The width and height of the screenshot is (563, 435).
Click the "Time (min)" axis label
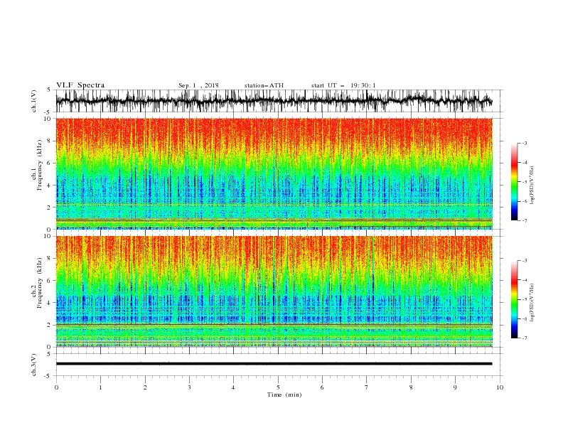(284, 394)
